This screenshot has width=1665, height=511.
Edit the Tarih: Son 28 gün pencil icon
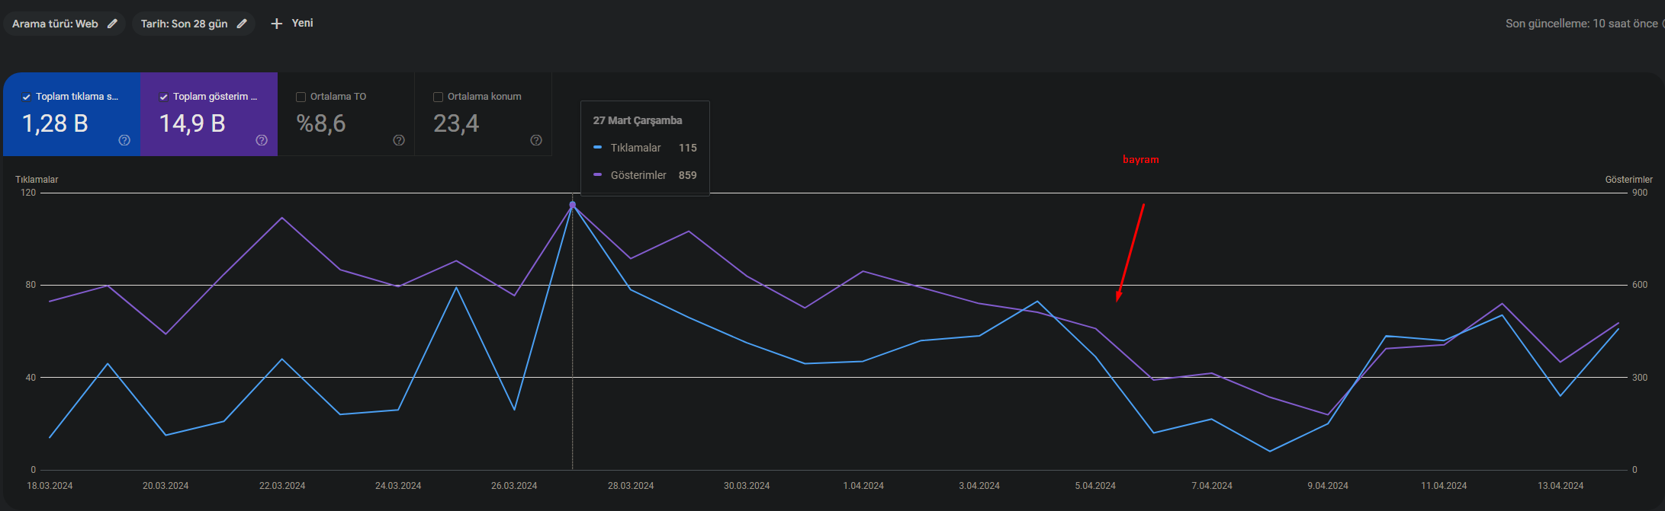tap(242, 24)
